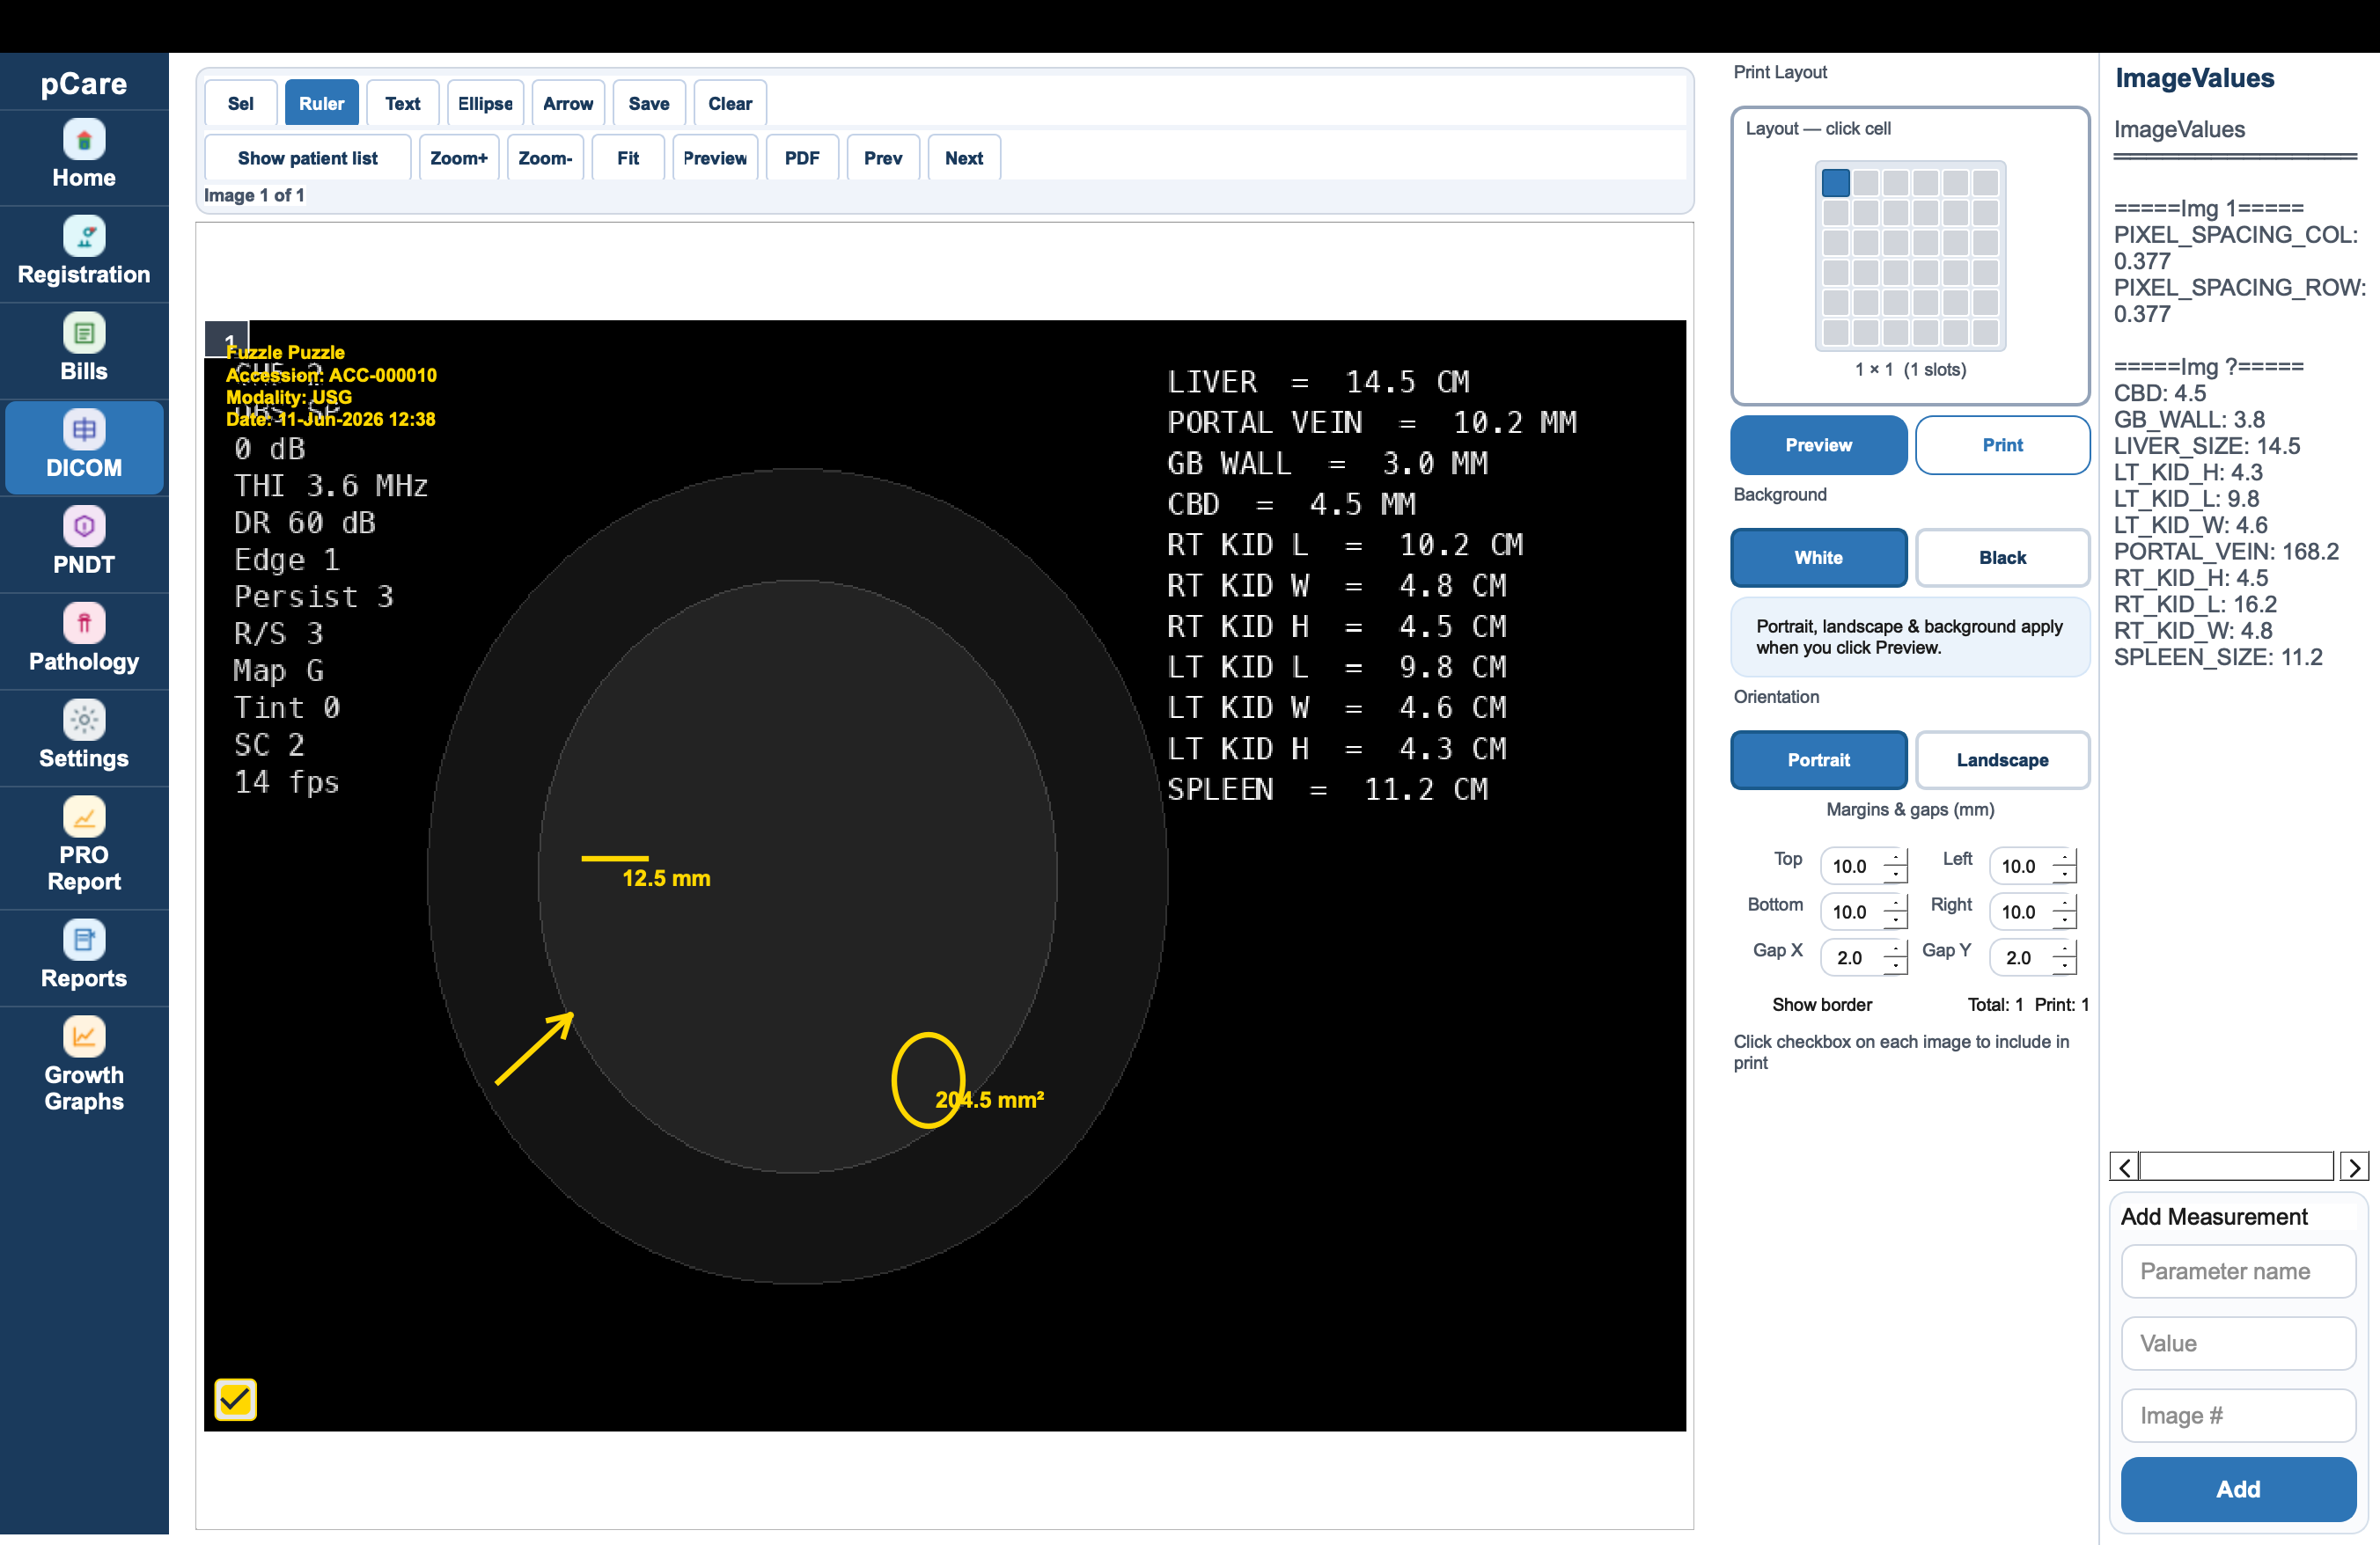Click the blue Preview button in Print Layout

[x=1818, y=444]
